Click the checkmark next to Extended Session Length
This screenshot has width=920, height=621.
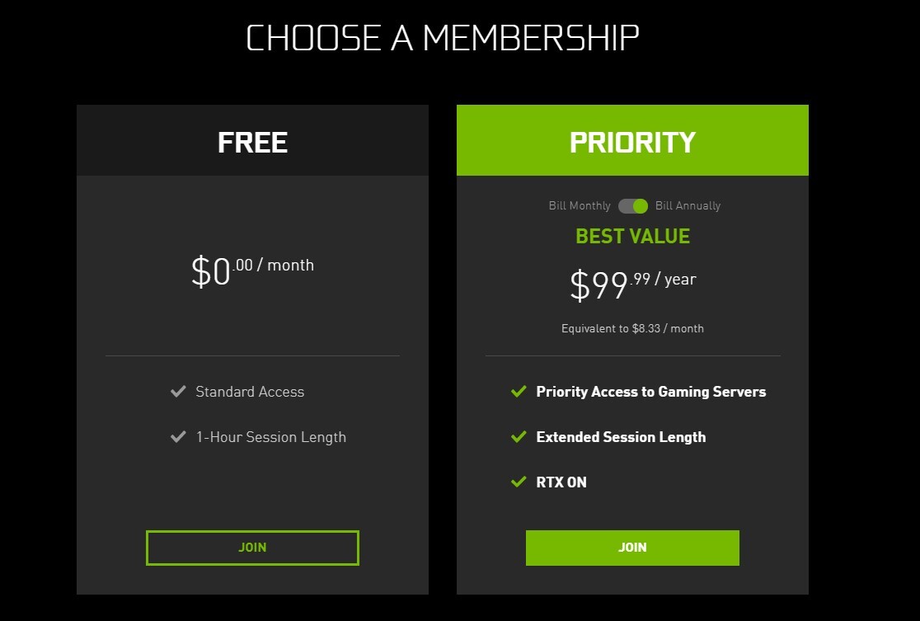tap(519, 436)
